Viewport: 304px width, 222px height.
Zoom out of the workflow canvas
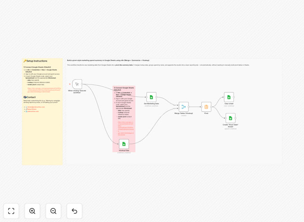(x=53, y=211)
